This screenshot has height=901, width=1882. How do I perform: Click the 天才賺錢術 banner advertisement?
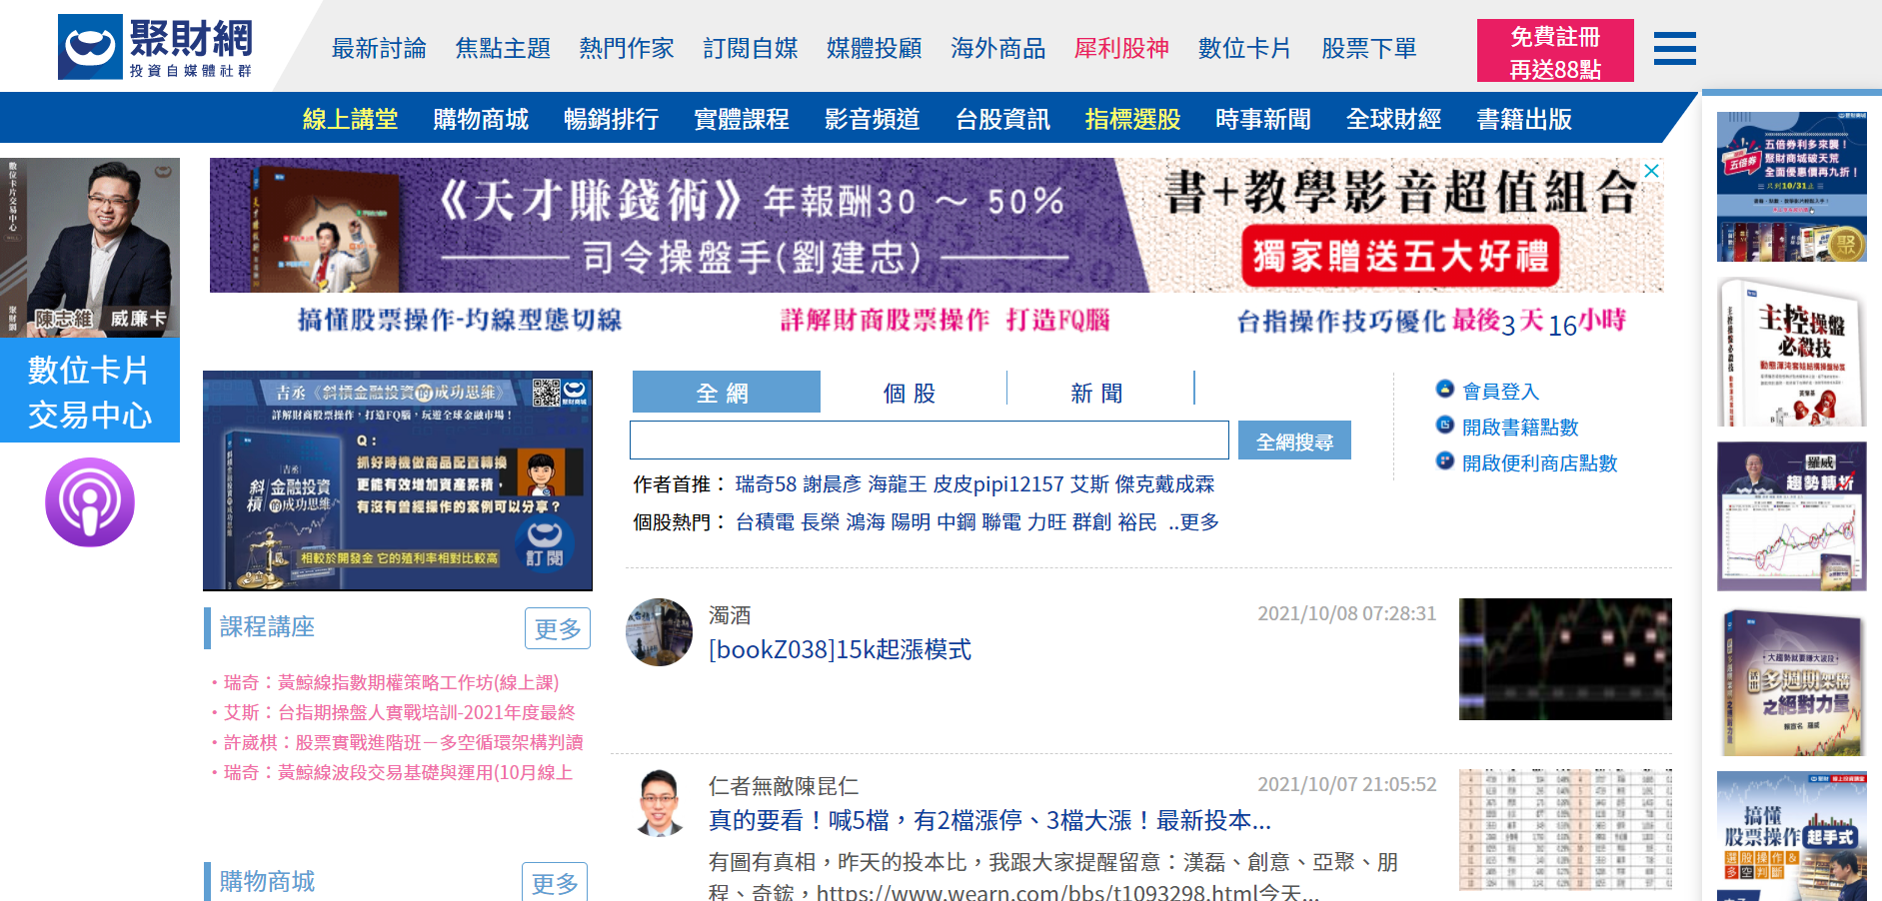[937, 225]
